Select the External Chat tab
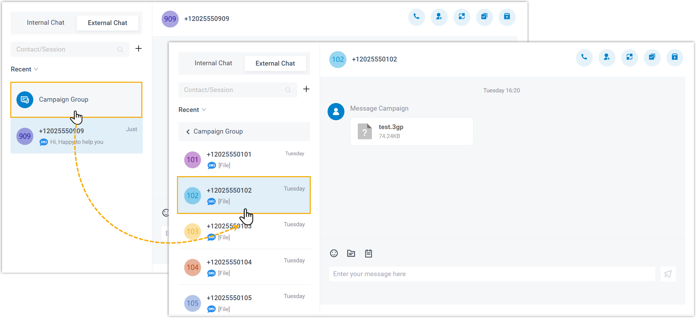 (275, 63)
